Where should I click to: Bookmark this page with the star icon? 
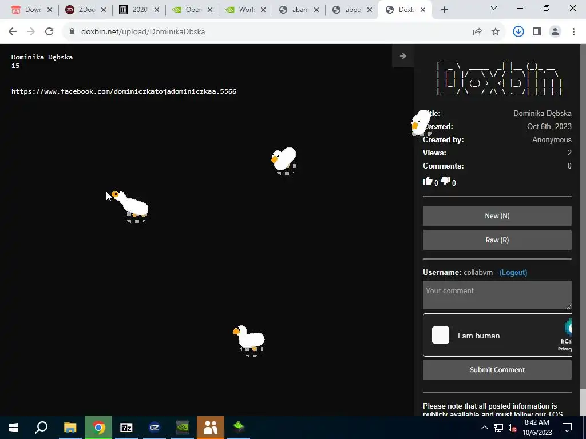pos(496,32)
